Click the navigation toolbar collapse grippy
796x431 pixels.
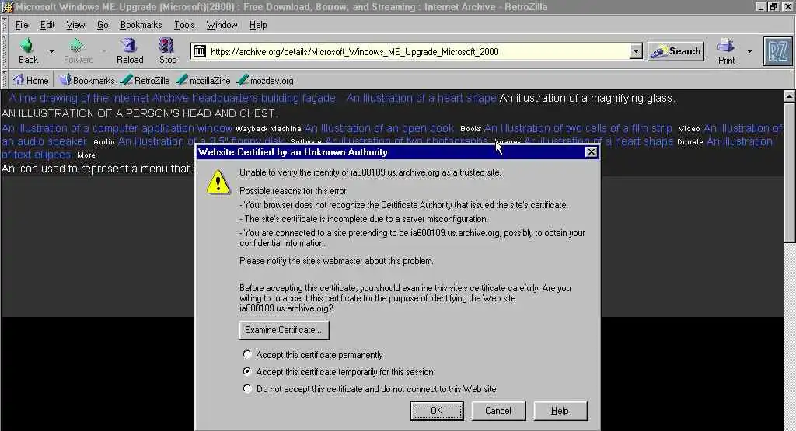5,51
